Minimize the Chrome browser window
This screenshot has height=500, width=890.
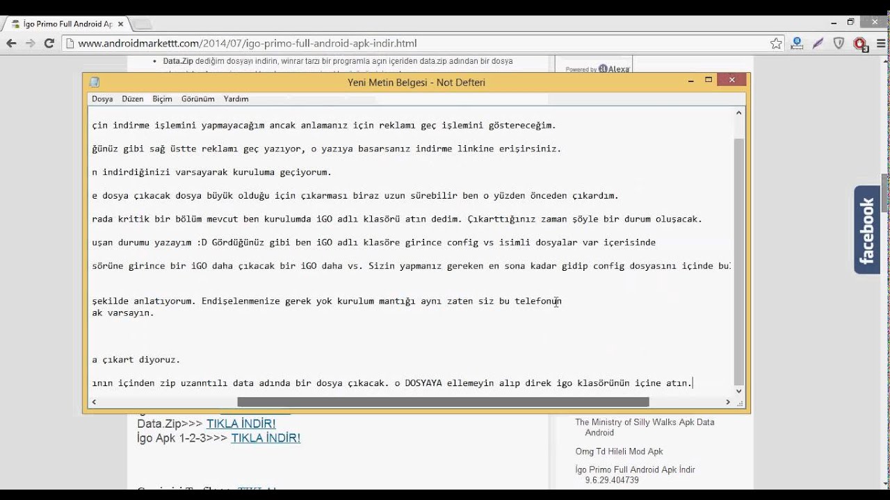pyautogui.click(x=834, y=22)
